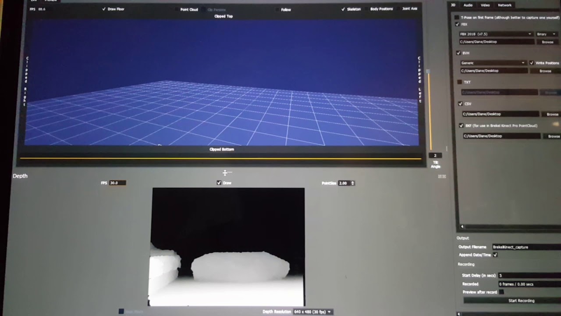
Task: Enable Preview after record checkbox
Action: 501,292
